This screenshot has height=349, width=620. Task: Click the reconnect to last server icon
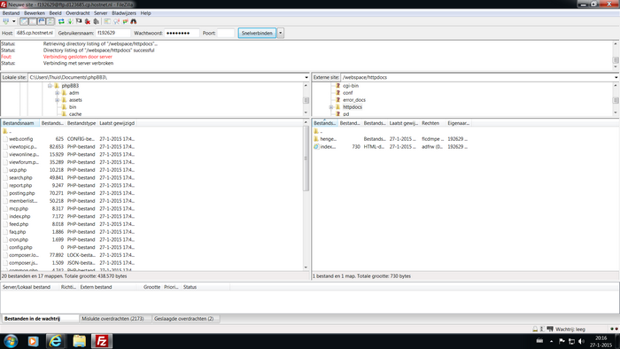pyautogui.click(x=96, y=21)
